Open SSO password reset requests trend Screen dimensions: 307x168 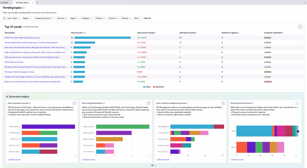click(x=32, y=57)
